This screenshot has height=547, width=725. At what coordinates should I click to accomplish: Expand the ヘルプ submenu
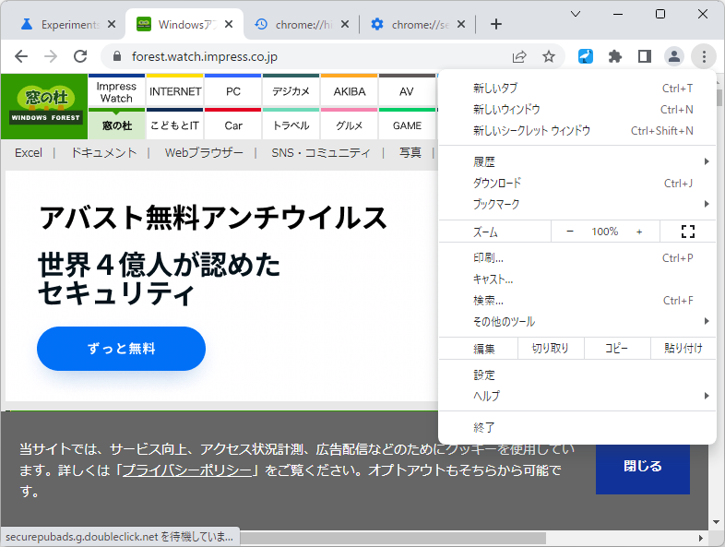pos(577,396)
